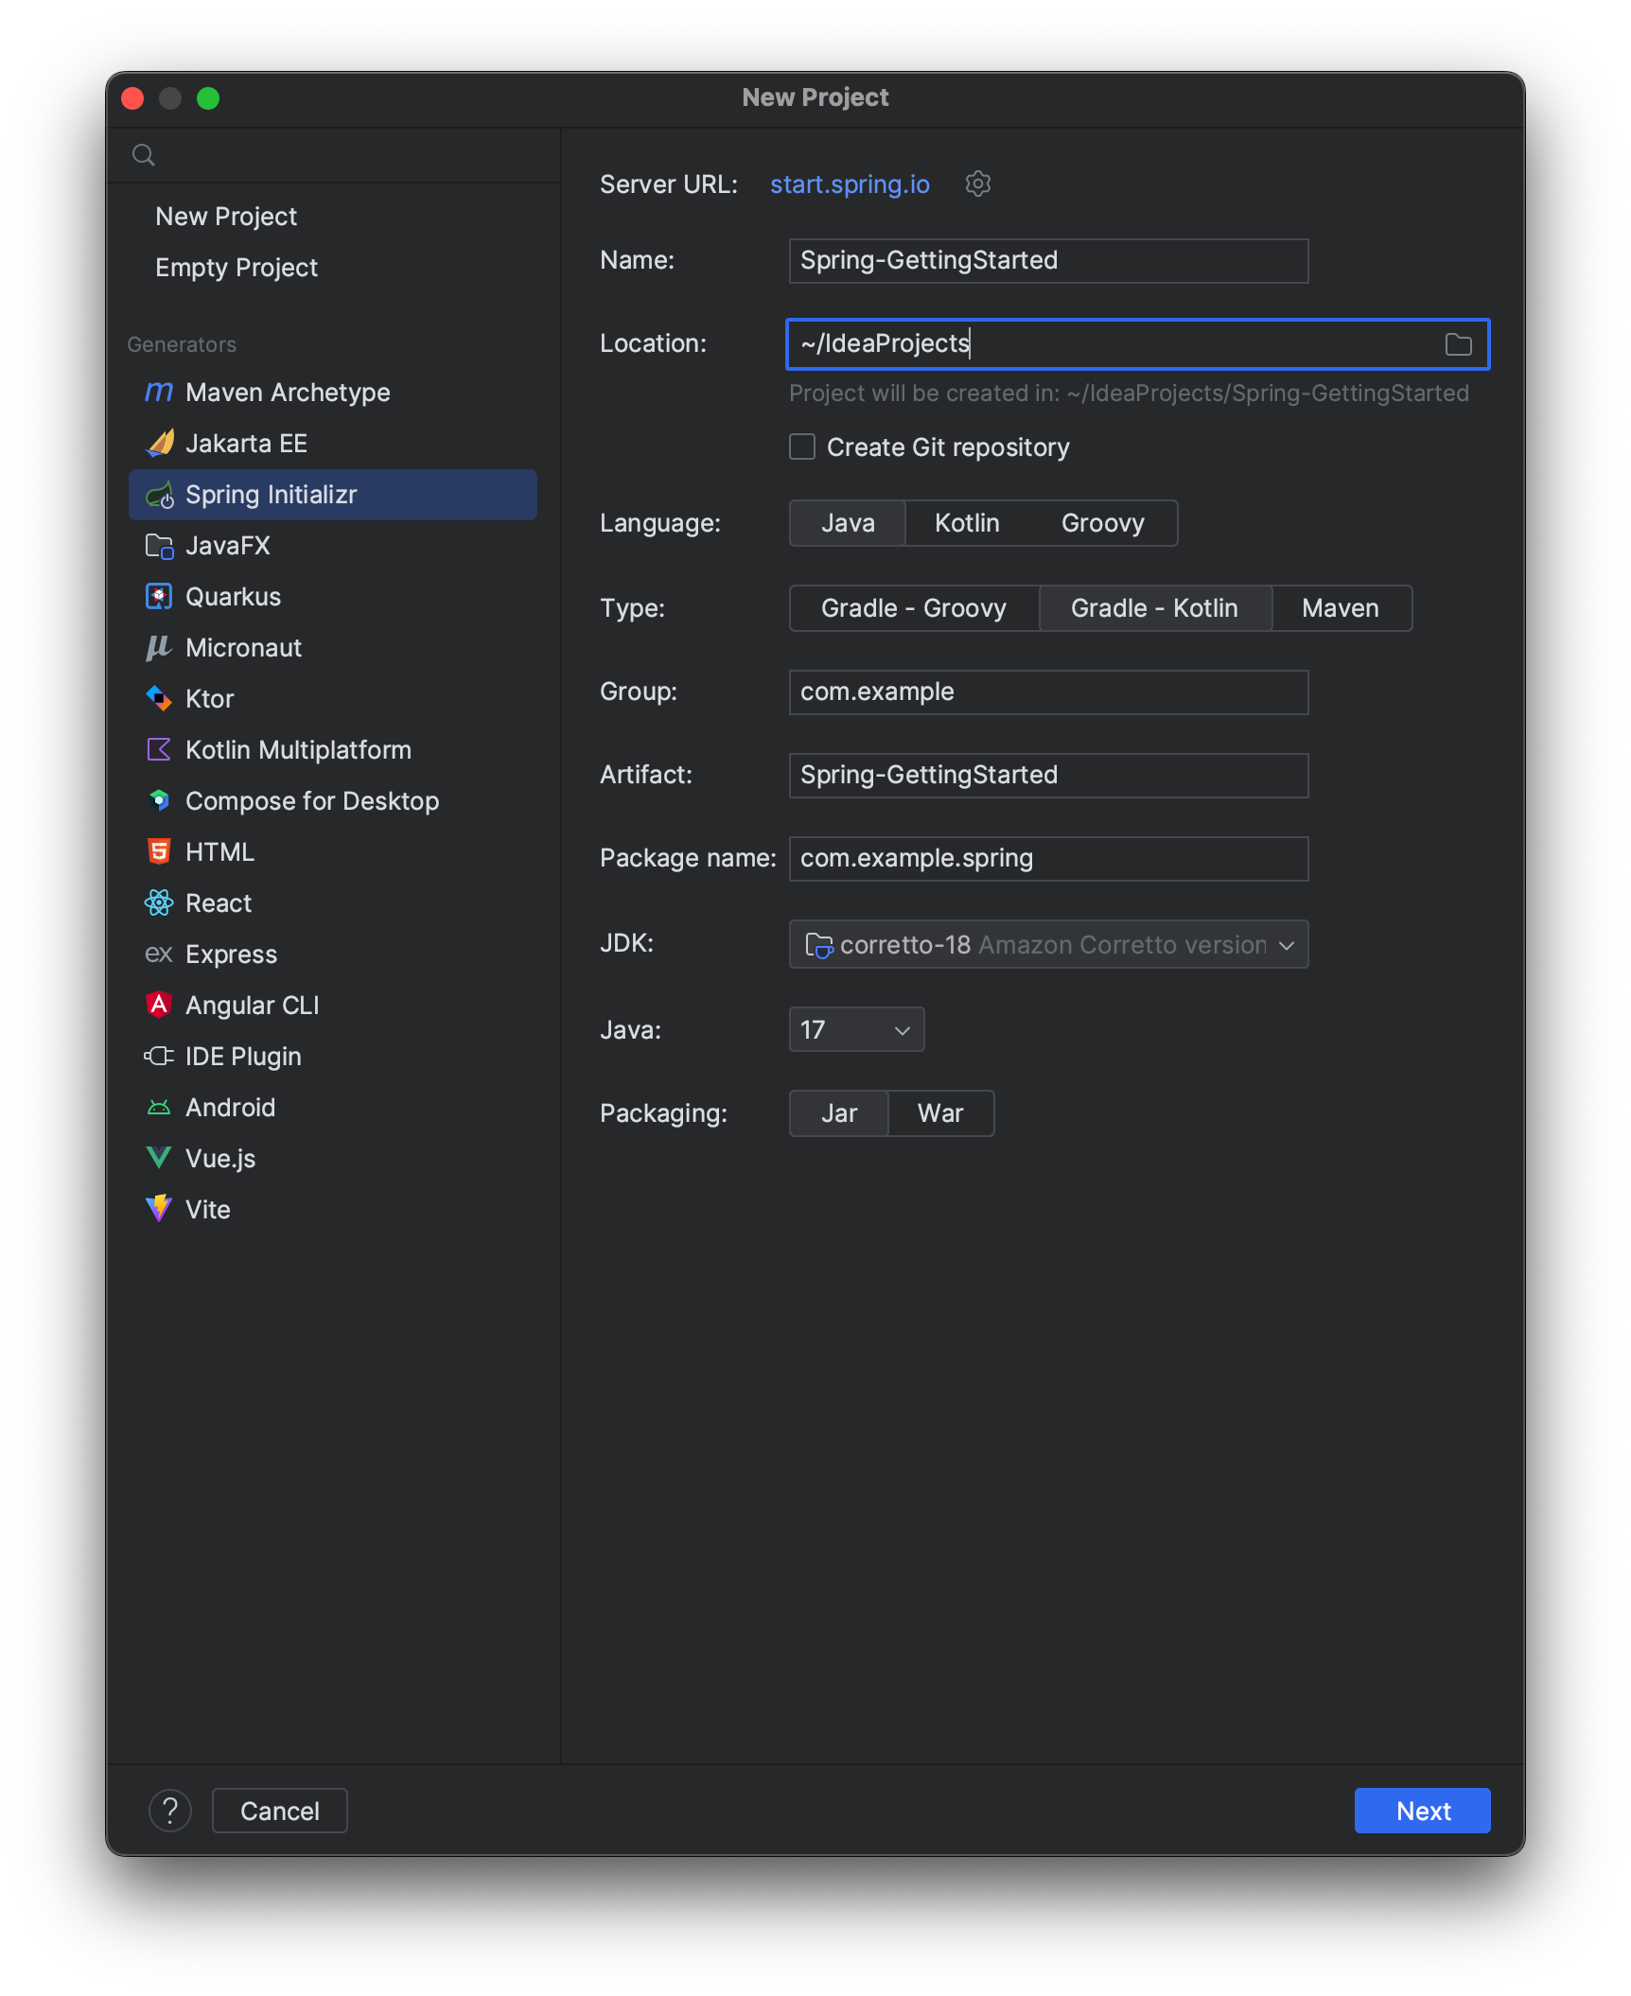Click the Quarkus logo icon
Screen dimensions: 1631x1996
(159, 597)
